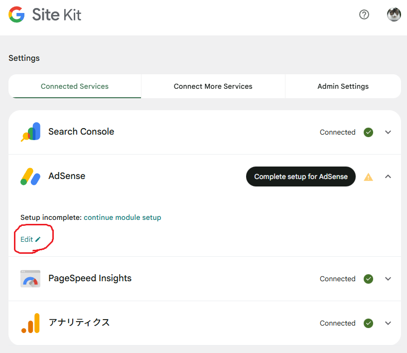
Task: Follow the continue module setup link
Action: 122,217
